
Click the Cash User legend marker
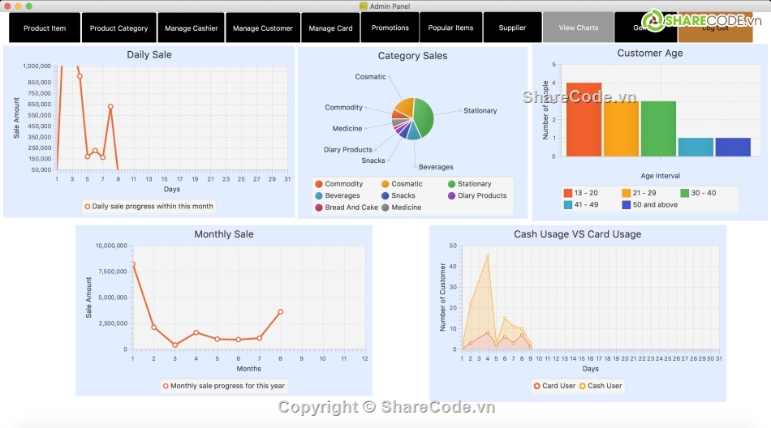(x=583, y=386)
